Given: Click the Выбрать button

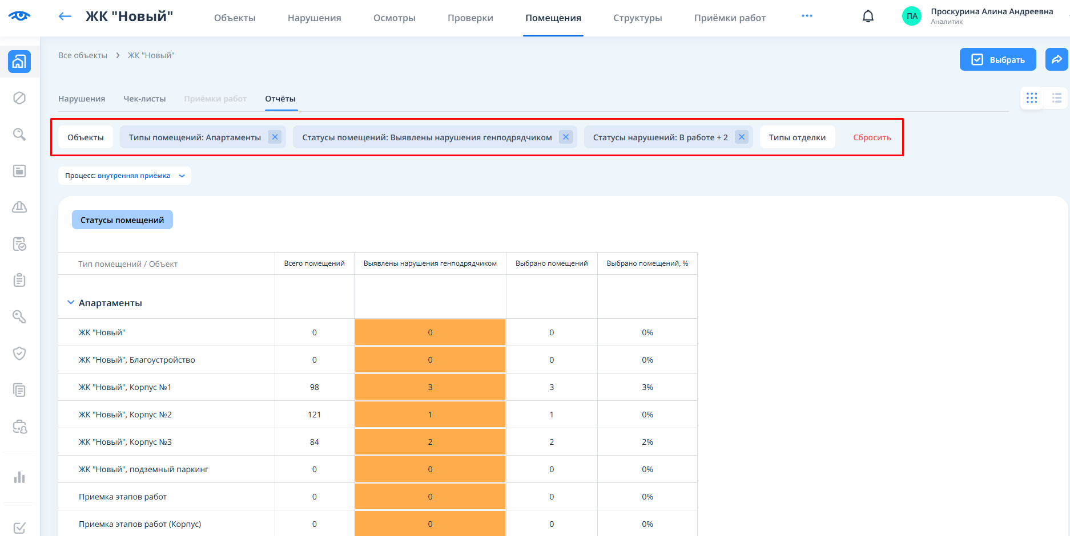Looking at the screenshot, I should click(x=997, y=59).
